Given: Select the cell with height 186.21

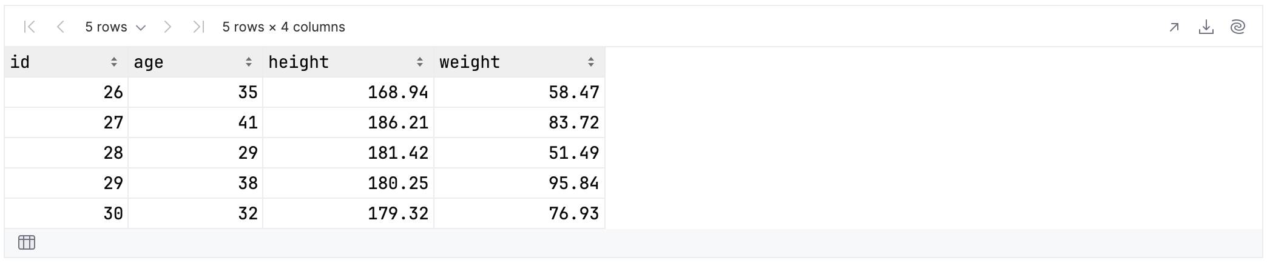Looking at the screenshot, I should [x=348, y=122].
